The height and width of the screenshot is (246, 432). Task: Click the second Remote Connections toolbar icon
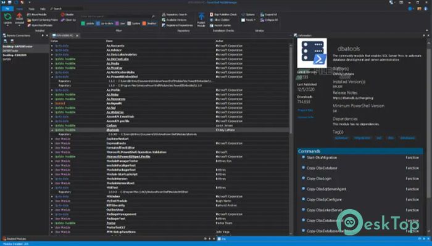pos(12,41)
